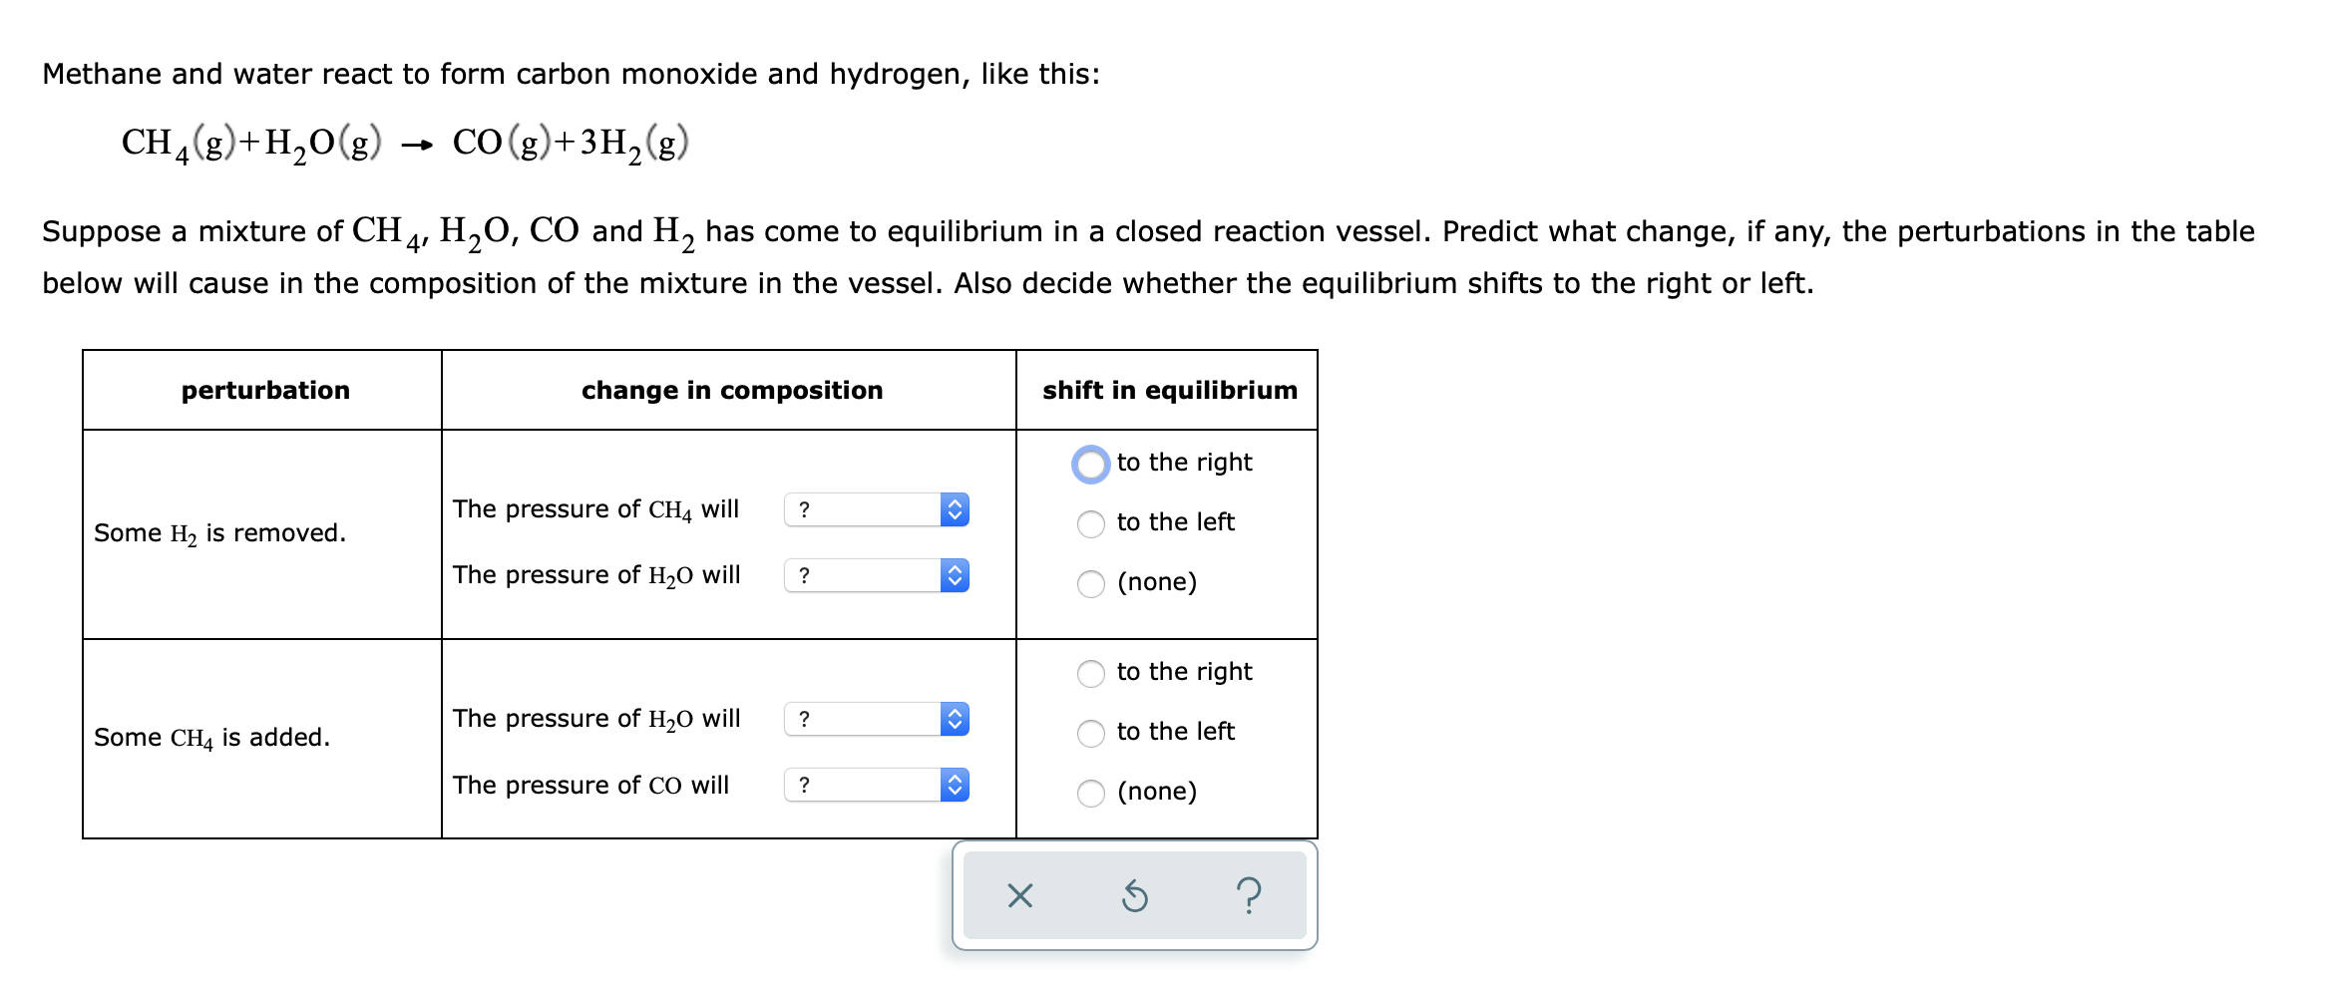Click the X clear answer icon
Viewport: 2328px width, 987px height.
(1019, 895)
